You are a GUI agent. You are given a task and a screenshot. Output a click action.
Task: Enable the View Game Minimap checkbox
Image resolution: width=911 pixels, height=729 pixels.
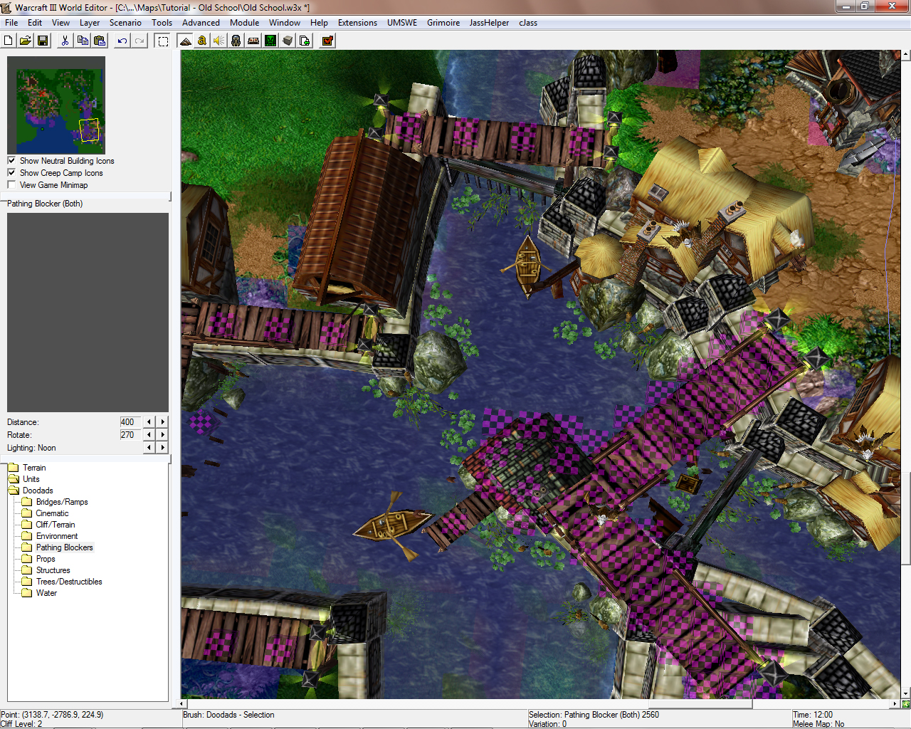click(x=11, y=185)
